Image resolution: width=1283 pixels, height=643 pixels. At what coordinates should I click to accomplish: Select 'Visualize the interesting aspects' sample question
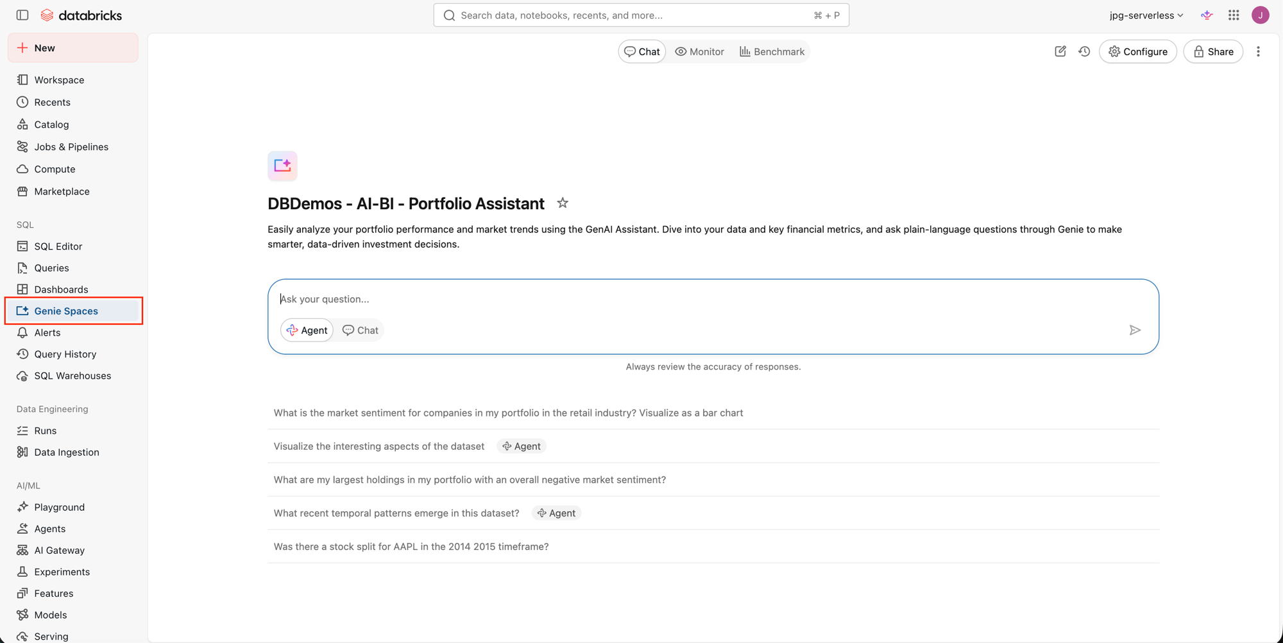713,446
